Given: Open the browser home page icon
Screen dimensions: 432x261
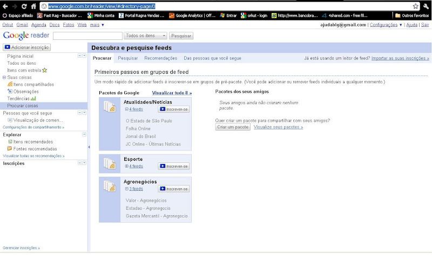Looking at the screenshot, I should point(33,6).
